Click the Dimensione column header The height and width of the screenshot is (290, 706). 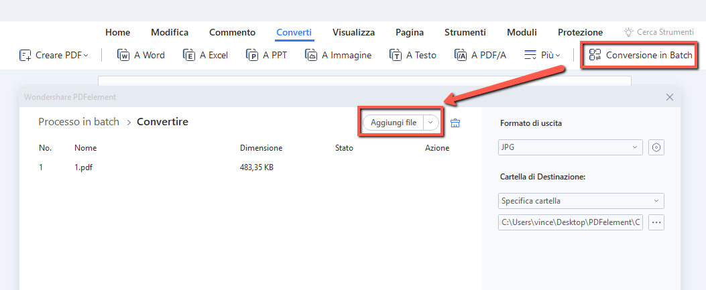pyautogui.click(x=261, y=148)
